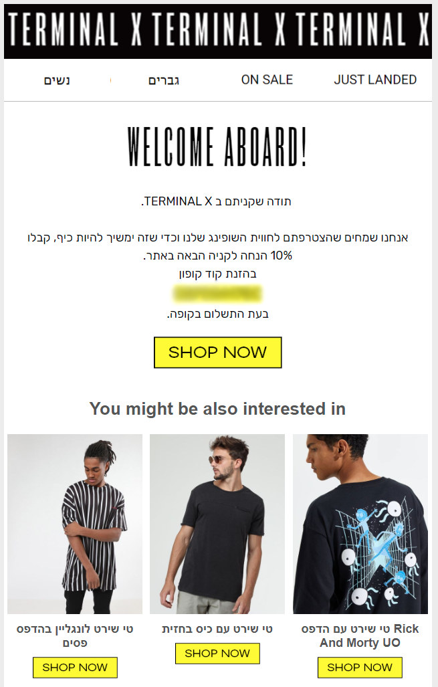Click the blurred yellow coupon code
Image resolution: width=438 pixels, height=687 pixels.
click(218, 294)
